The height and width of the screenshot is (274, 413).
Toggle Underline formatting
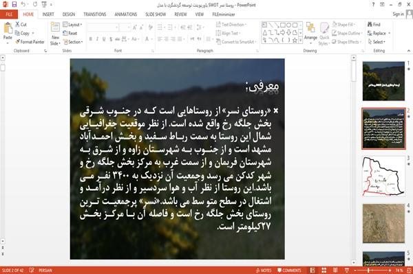pos(104,39)
